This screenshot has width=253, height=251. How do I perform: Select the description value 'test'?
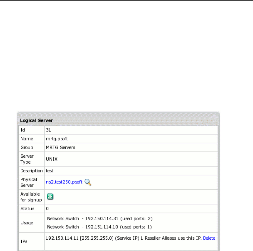point(49,171)
